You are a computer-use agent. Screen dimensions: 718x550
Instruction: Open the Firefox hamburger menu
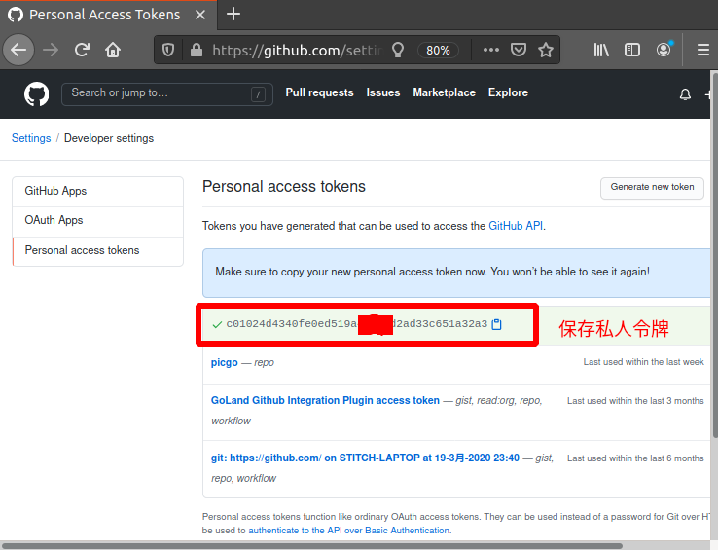point(702,50)
